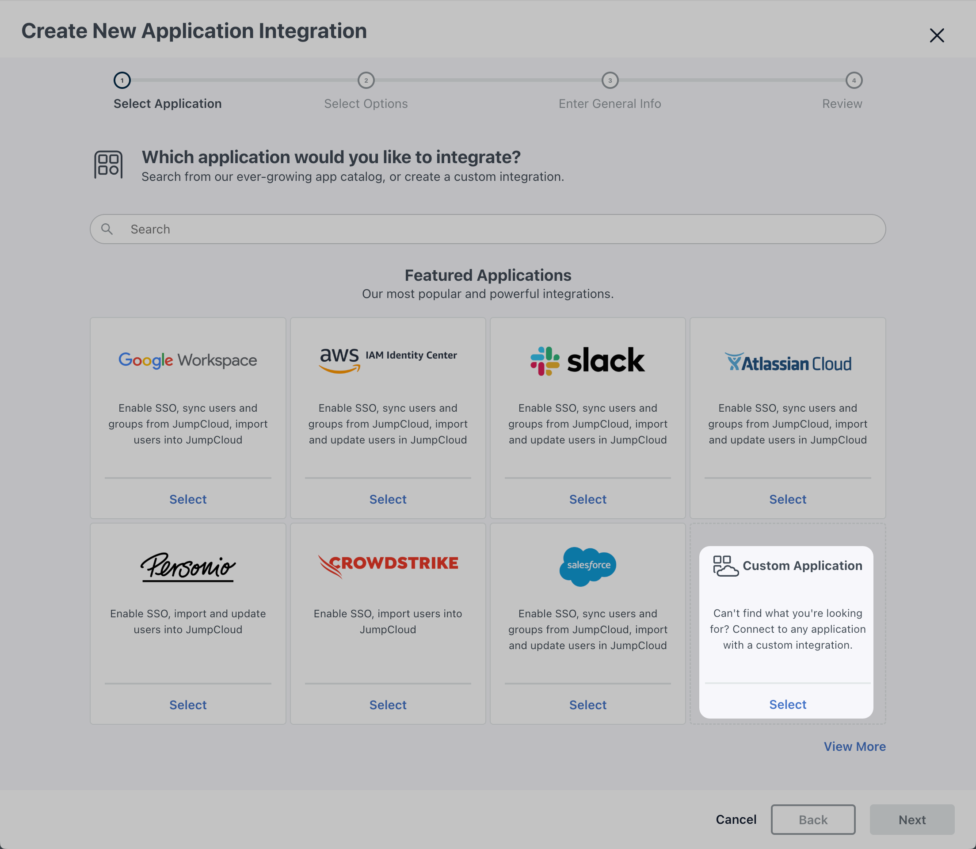
Task: Go to step 2 Select Options
Action: tap(366, 80)
